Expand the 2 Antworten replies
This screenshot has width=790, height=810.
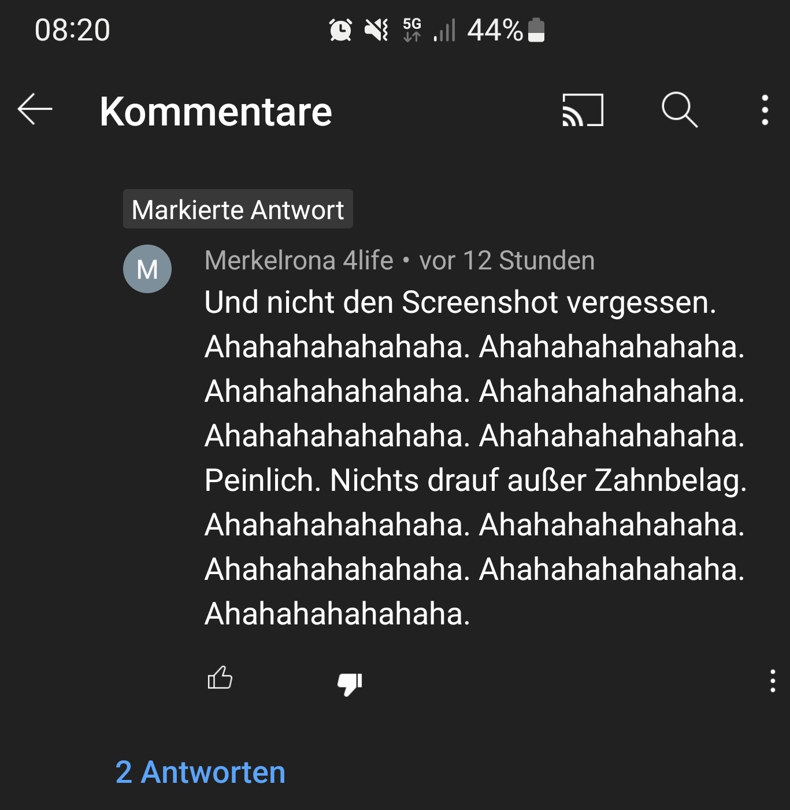click(201, 772)
